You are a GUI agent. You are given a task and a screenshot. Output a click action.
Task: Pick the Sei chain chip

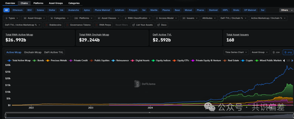[x=144, y=10]
